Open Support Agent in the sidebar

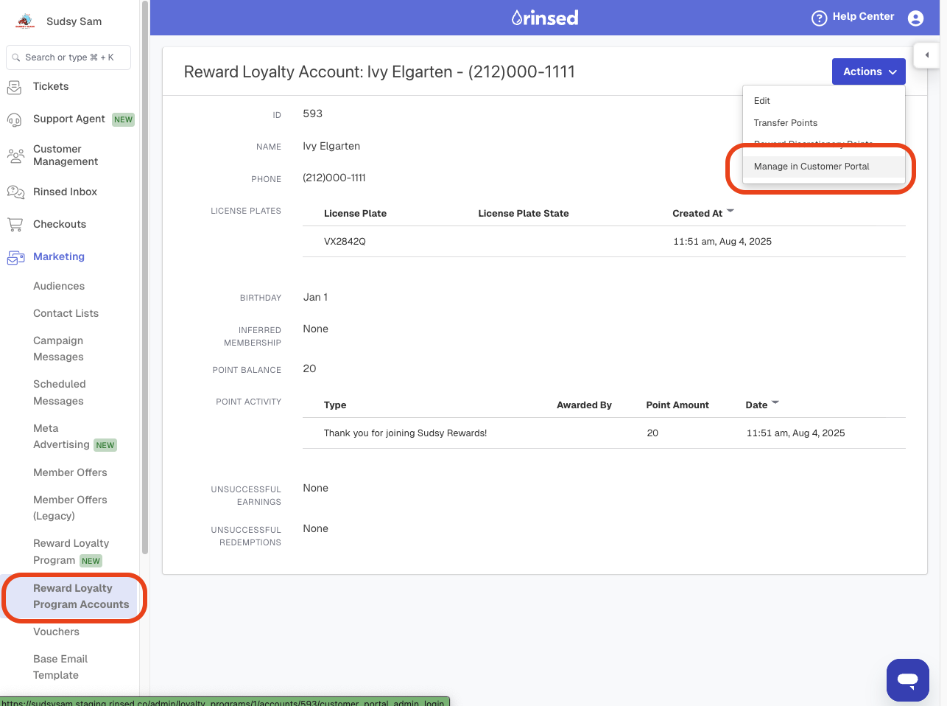69,119
